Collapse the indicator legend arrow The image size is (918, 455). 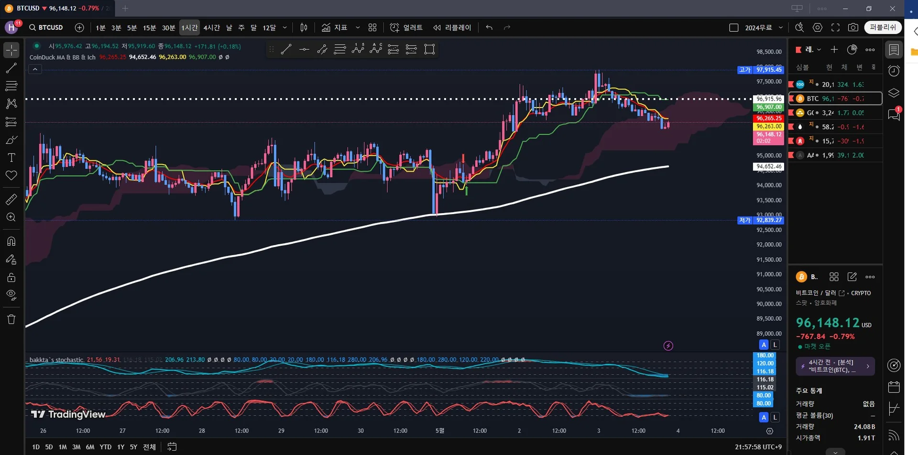point(35,69)
